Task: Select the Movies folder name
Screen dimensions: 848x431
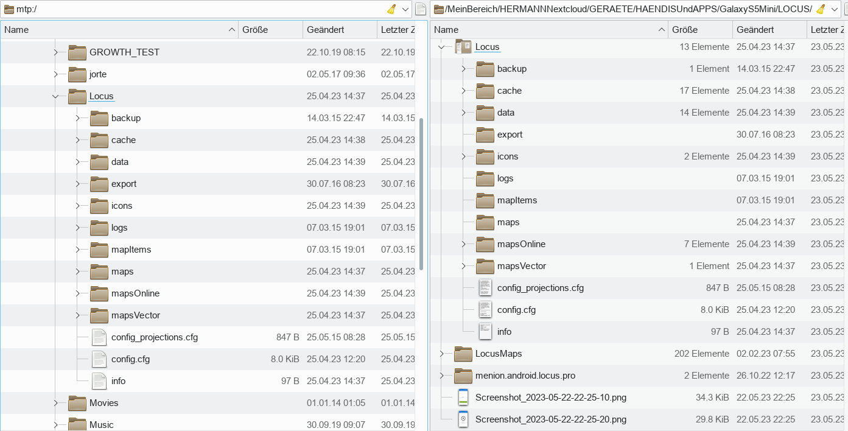Action: point(104,403)
